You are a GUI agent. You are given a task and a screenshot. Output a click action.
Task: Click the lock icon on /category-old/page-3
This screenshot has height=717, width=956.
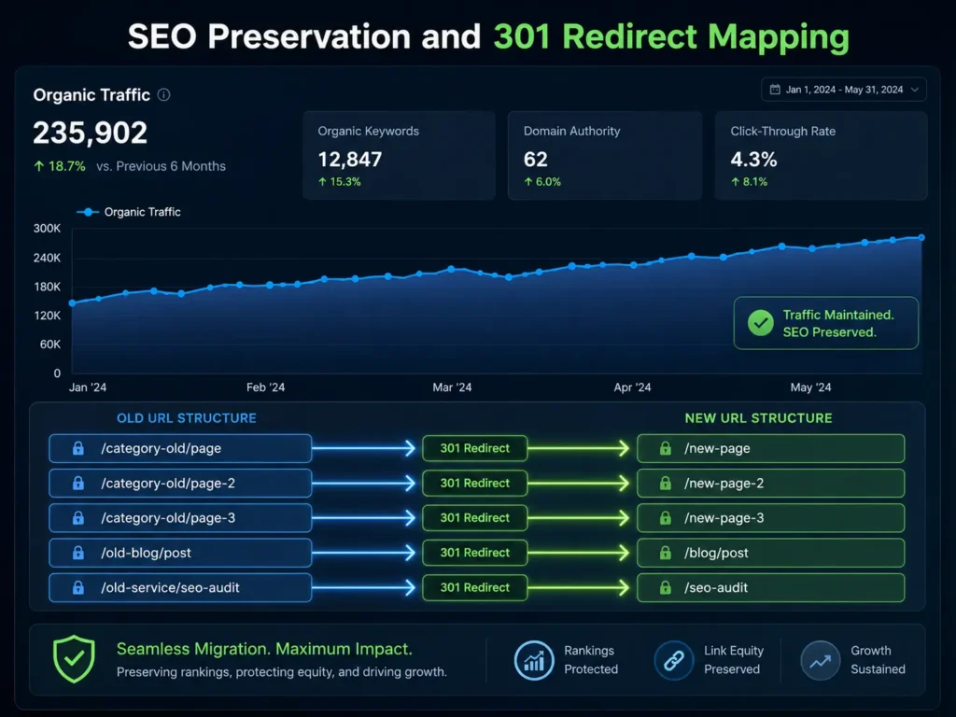click(78, 517)
